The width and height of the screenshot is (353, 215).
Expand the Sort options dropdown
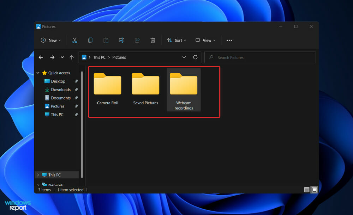(x=176, y=40)
